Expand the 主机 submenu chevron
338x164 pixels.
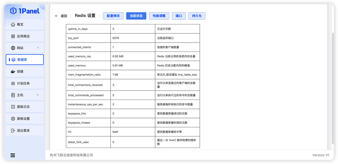38,95
